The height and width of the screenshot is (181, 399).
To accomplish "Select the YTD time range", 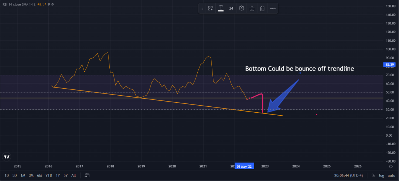I will (49, 175).
